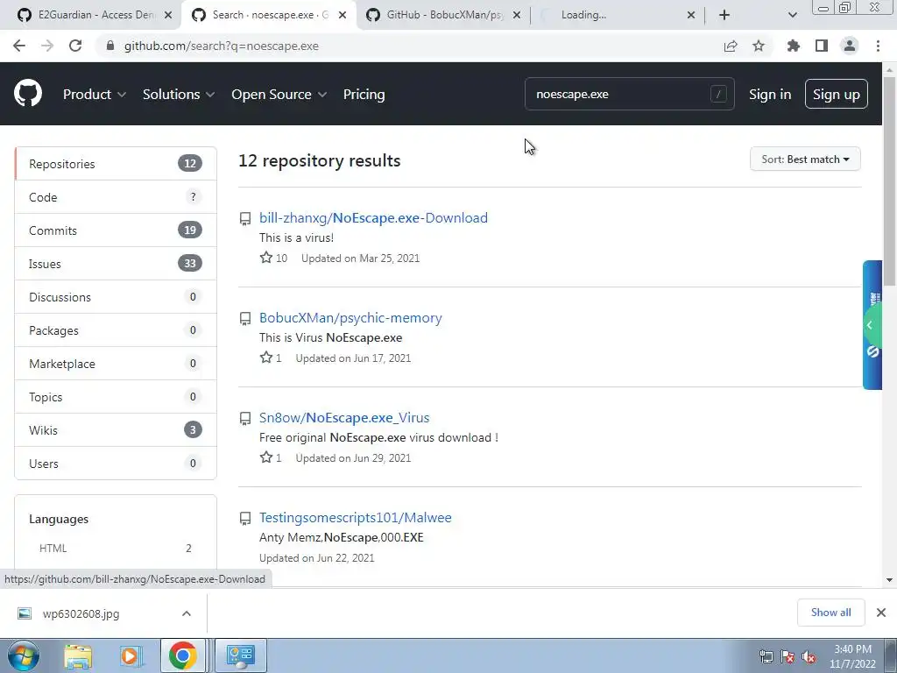Close the downloads bar
The width and height of the screenshot is (897, 673).
(x=881, y=613)
